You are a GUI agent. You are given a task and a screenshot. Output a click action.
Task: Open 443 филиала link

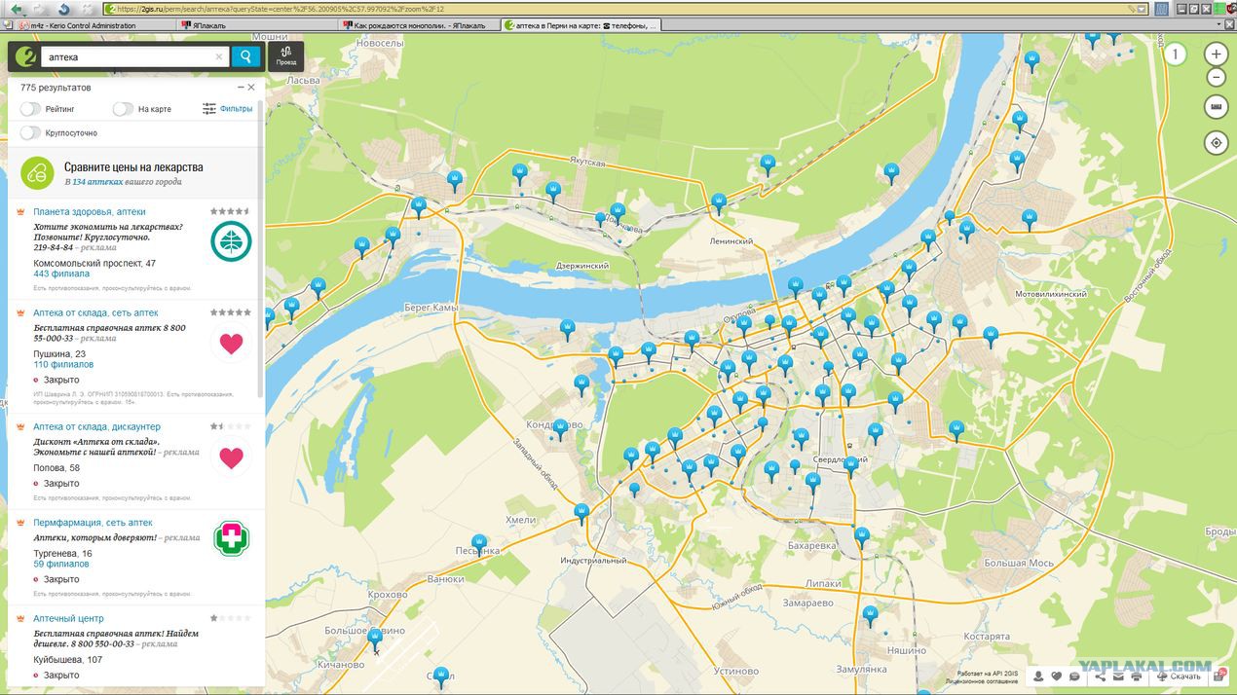tap(61, 274)
